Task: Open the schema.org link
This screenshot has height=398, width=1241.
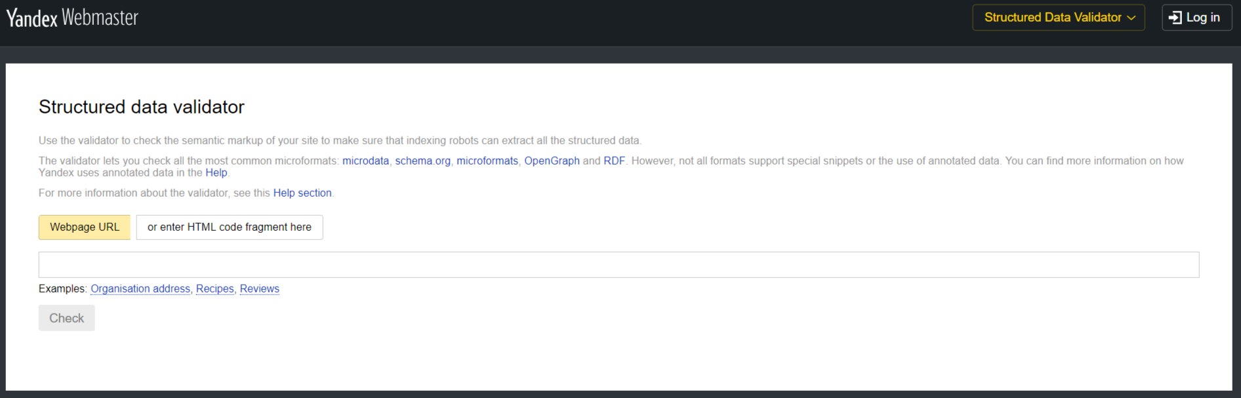Action: (x=422, y=161)
